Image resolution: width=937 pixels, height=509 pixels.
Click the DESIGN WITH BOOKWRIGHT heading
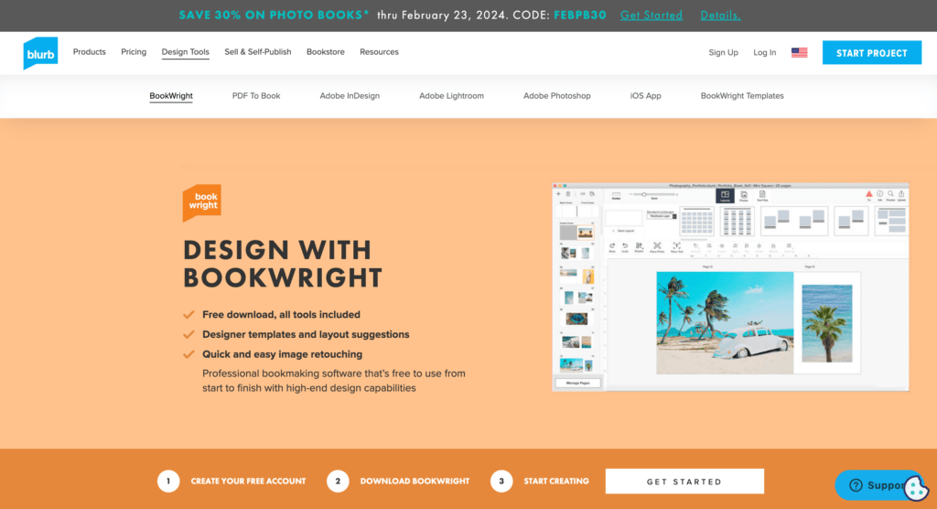click(283, 264)
